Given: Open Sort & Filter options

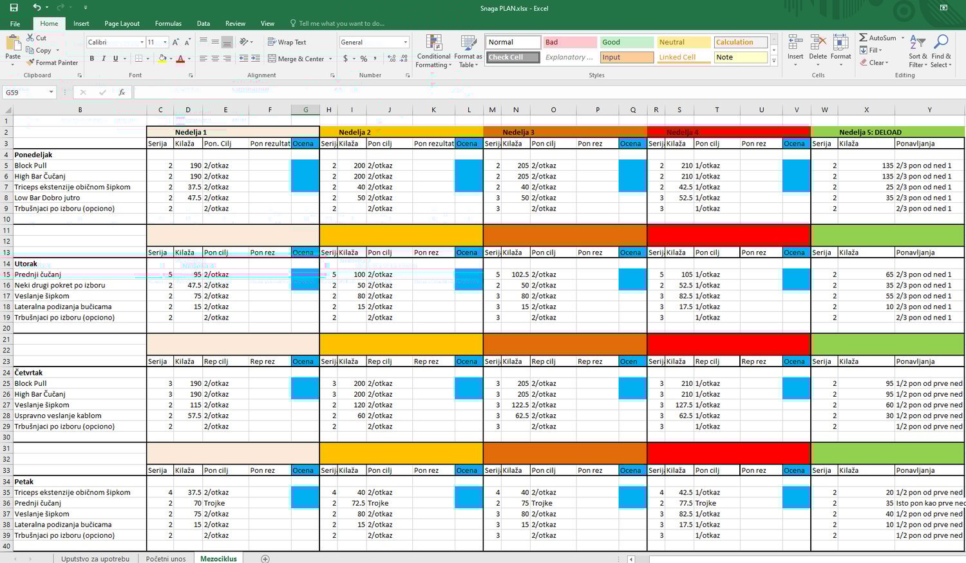Looking at the screenshot, I should tap(918, 51).
